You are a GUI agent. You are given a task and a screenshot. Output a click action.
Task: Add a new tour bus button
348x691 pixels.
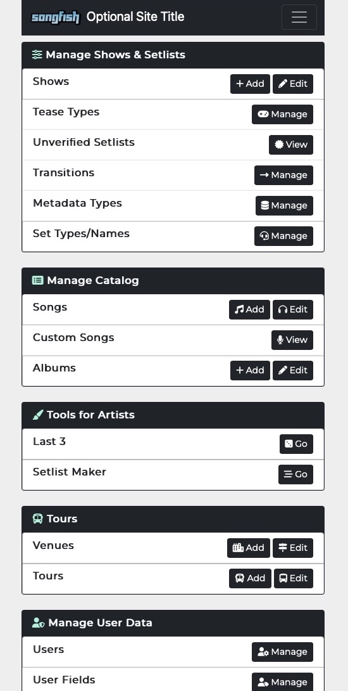click(250, 578)
